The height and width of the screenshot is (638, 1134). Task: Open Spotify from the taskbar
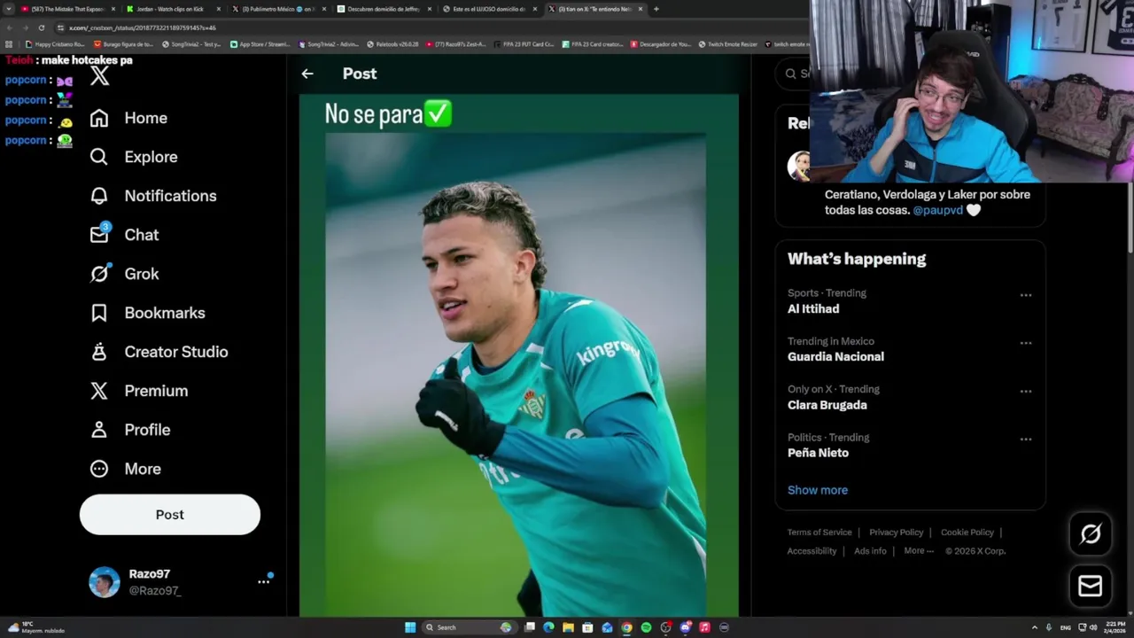646,627
